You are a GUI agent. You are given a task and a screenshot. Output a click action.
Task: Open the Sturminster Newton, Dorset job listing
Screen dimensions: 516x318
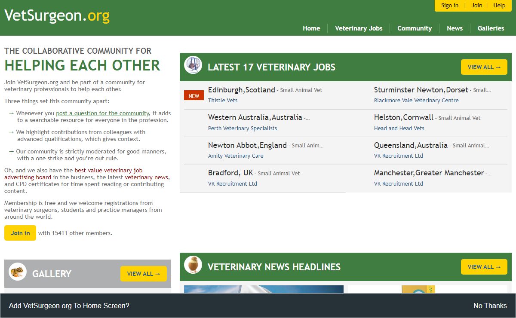click(421, 90)
